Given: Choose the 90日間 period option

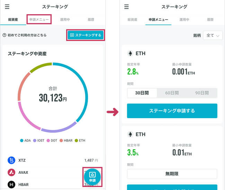Looking at the screenshot, I should click(202, 93).
